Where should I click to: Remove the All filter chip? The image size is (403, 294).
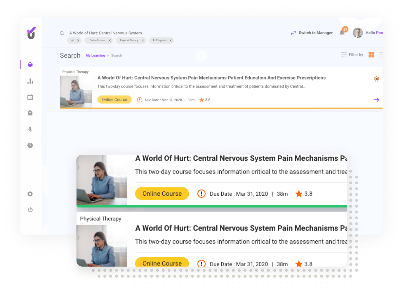point(78,41)
